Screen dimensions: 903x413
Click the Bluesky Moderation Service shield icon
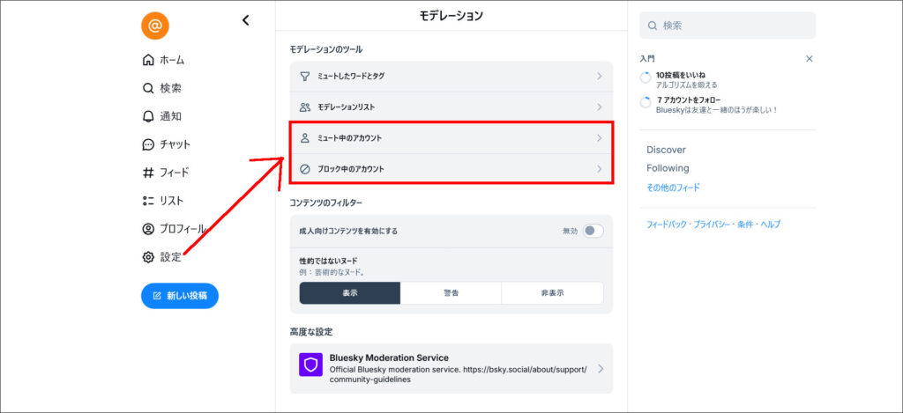point(310,365)
